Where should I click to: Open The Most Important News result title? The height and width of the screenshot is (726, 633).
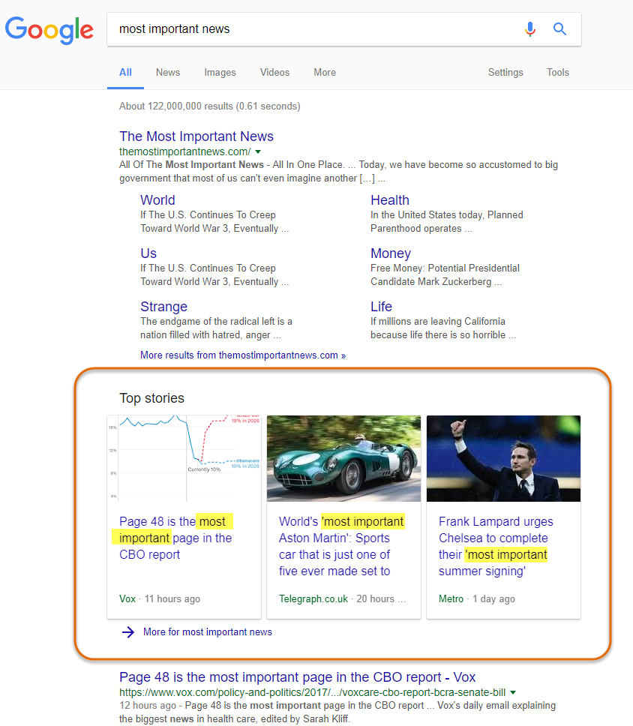(196, 136)
